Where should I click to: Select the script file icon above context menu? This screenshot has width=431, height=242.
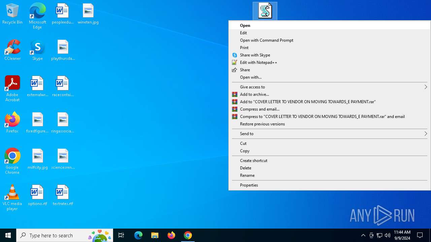point(265,10)
